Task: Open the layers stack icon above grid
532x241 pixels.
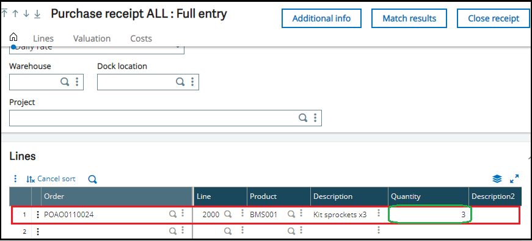Action: point(497,179)
